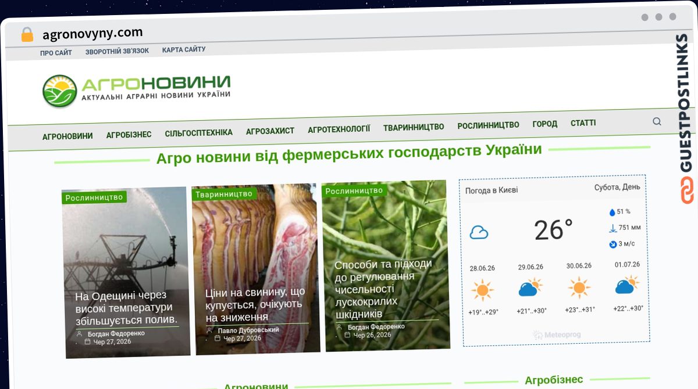698x389 pixels.
Task: Click sun icon for 28.06.26 forecast
Action: [x=482, y=290]
